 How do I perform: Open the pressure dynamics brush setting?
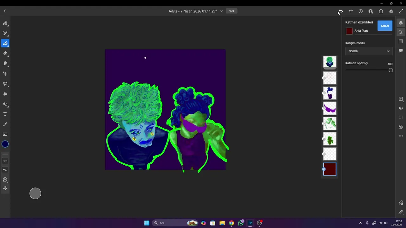[x=5, y=180]
